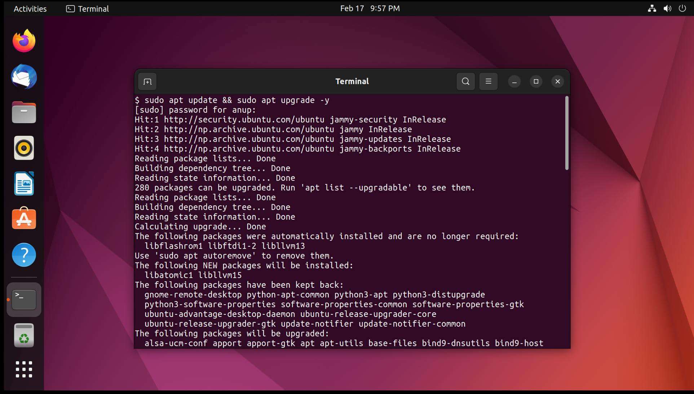Open Thunderbird mail client
Screen dimensions: 694x394
(23, 77)
